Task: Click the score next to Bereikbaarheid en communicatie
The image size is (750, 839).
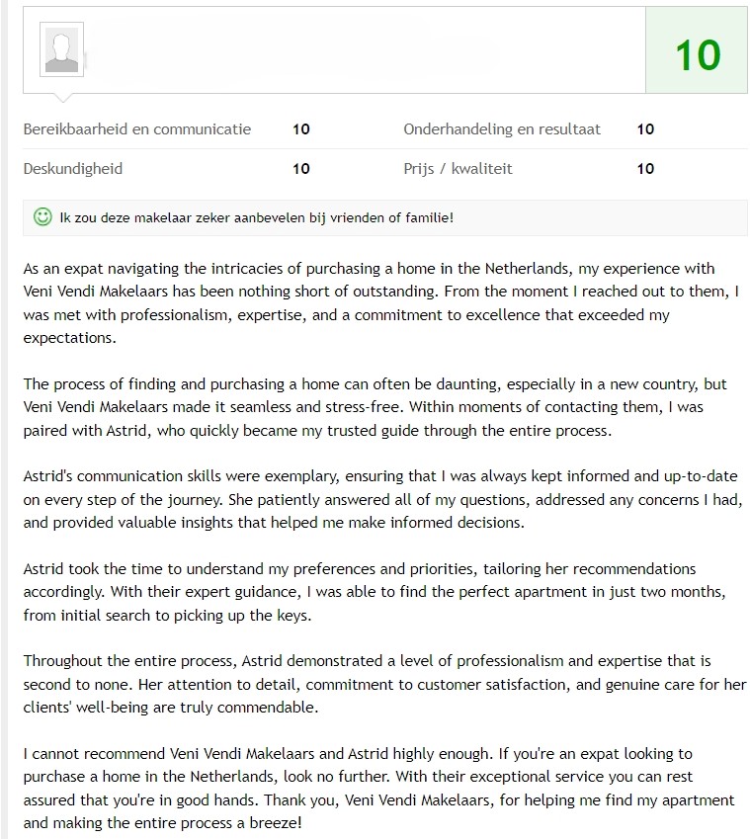Action: click(x=301, y=128)
